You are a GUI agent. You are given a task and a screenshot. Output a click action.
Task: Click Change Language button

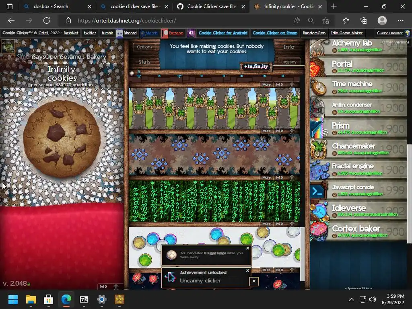393,33
